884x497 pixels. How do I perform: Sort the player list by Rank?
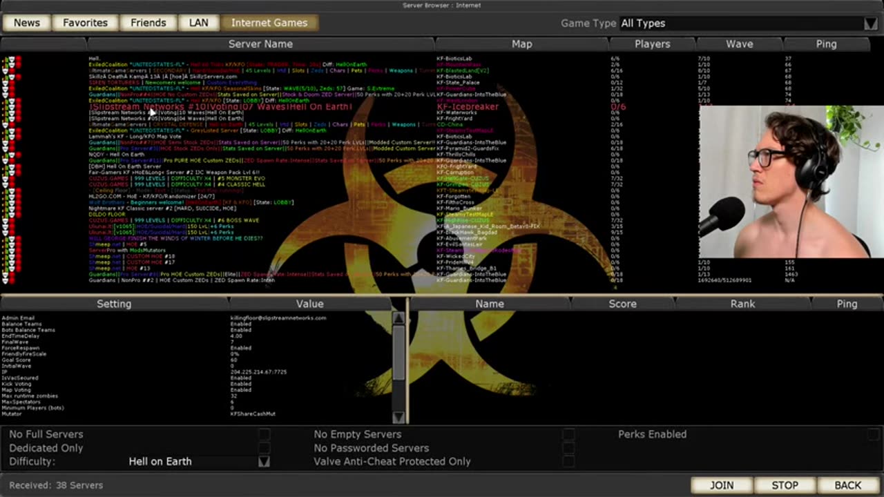(742, 304)
